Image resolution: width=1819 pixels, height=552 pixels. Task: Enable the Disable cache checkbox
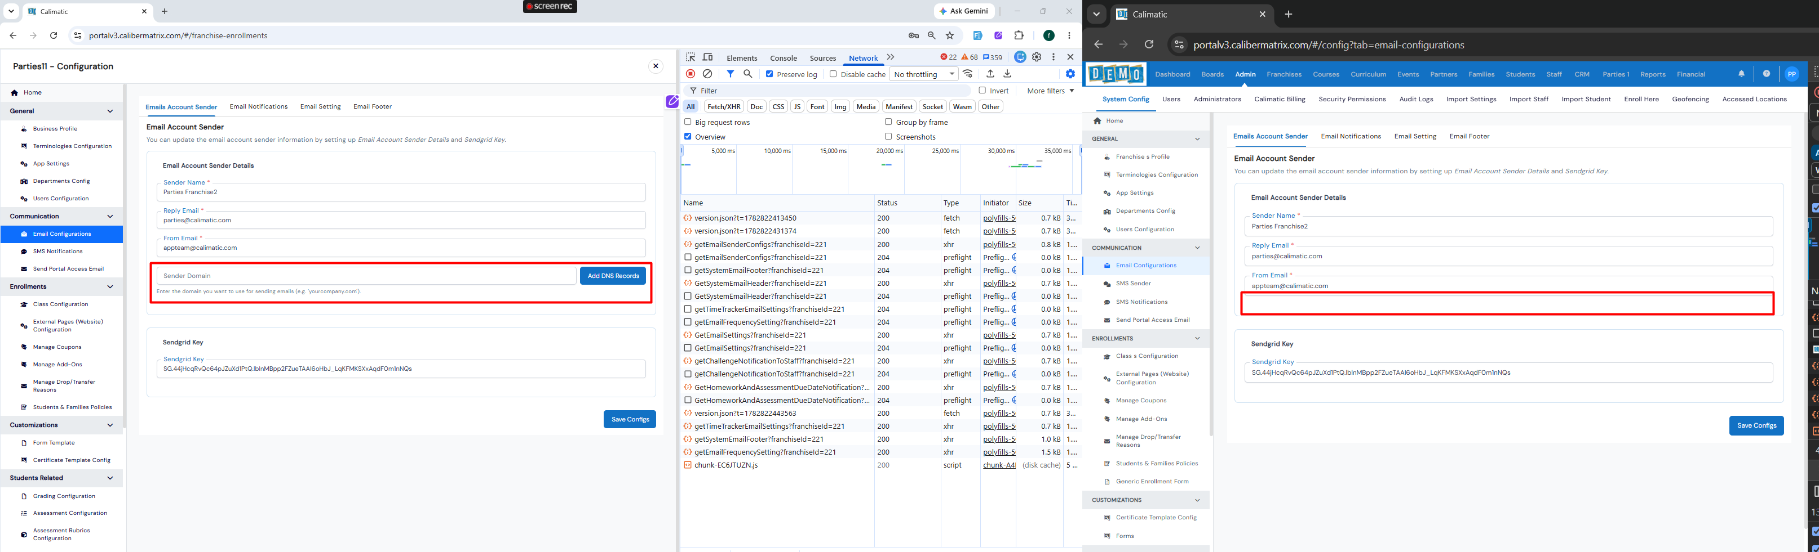[833, 74]
